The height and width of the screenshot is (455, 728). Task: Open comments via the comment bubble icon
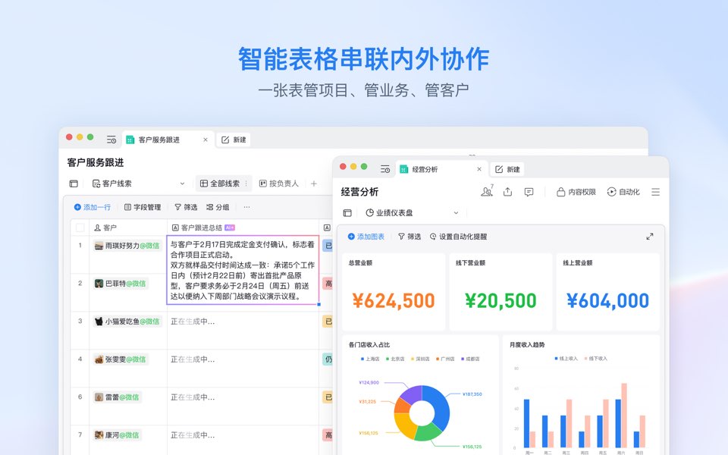(529, 192)
